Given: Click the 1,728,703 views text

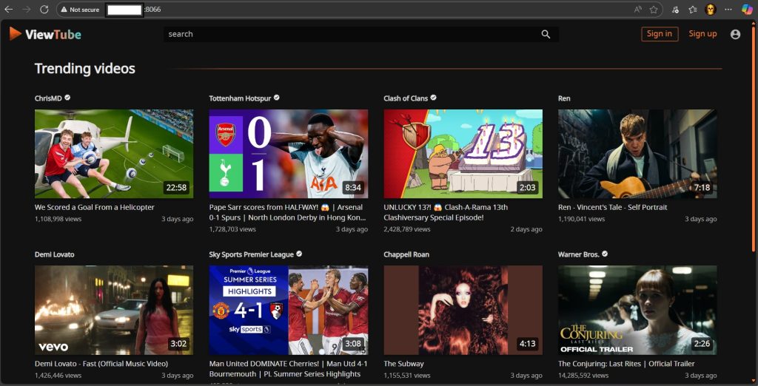Looking at the screenshot, I should [232, 229].
